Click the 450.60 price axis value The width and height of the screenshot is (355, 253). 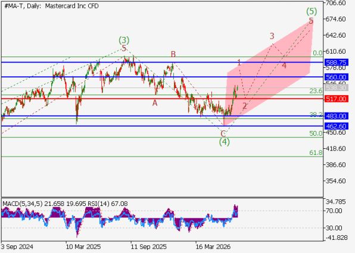click(x=335, y=132)
